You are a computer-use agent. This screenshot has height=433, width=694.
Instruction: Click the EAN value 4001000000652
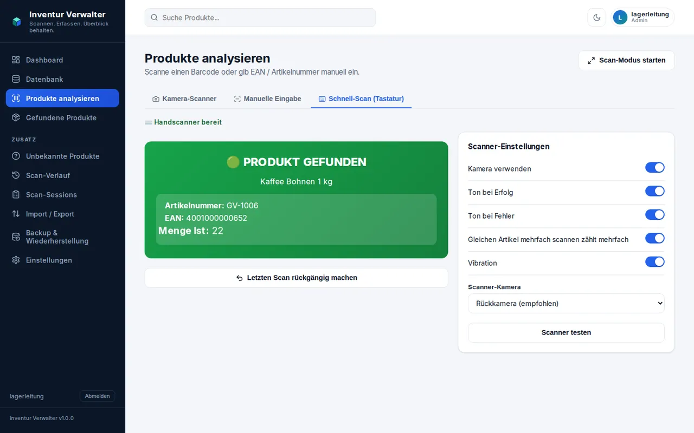(x=216, y=218)
